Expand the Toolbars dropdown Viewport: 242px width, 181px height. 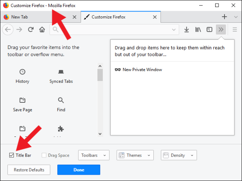click(x=94, y=155)
